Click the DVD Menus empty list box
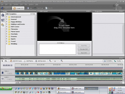 [x=57, y=49]
